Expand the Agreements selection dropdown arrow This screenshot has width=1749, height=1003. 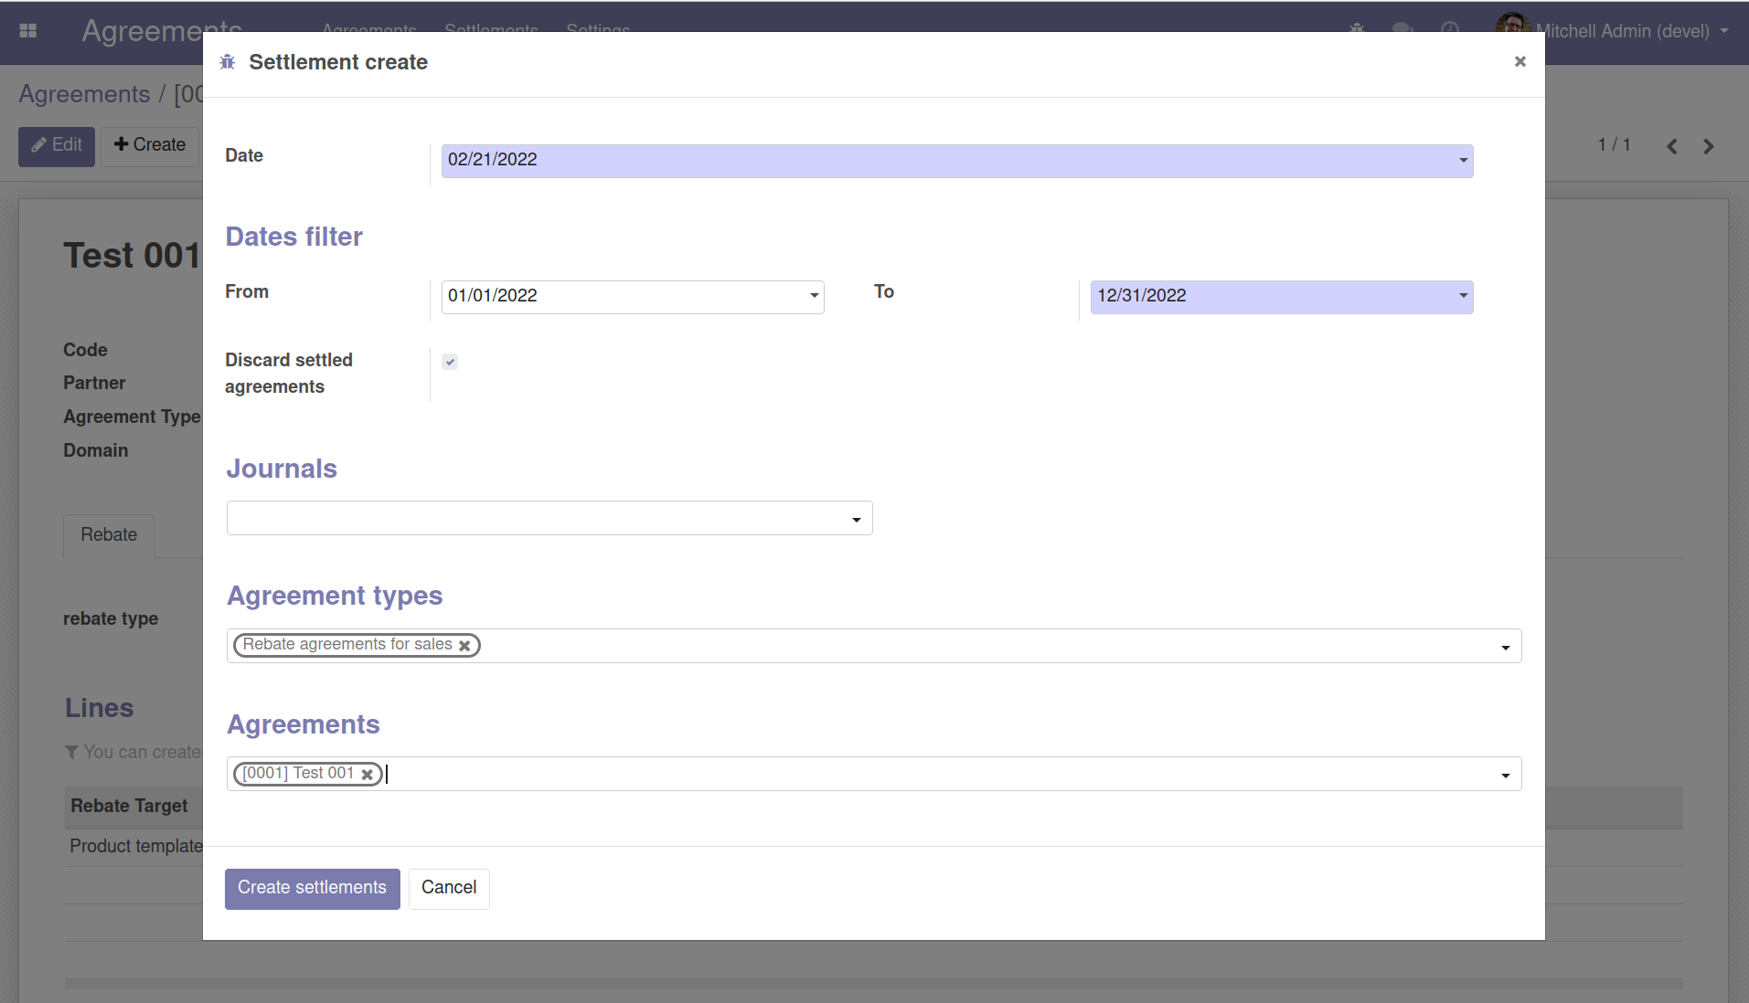click(1505, 776)
